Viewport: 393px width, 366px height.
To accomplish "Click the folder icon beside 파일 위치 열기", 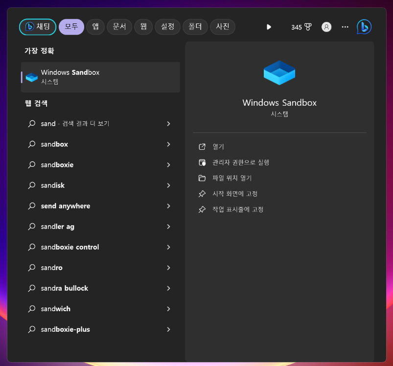I will 202,178.
